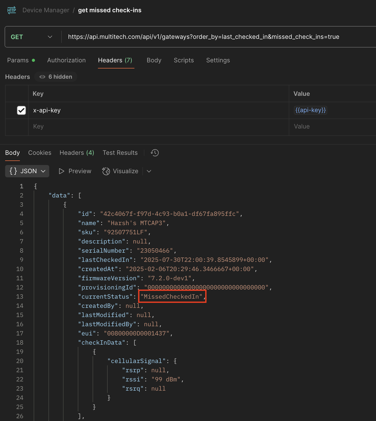The width and height of the screenshot is (376, 421).
Task: Click the "Harsh's MTCAP3" name value
Action: pos(136,223)
